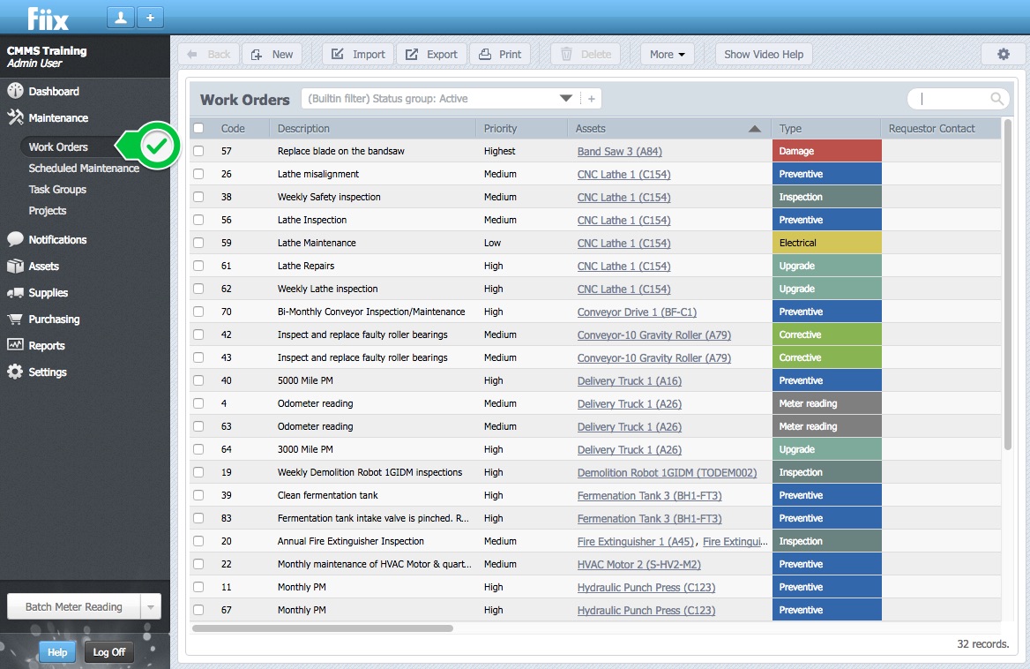The height and width of the screenshot is (669, 1030).
Task: Click the plus icon in top header
Action: coord(151,18)
